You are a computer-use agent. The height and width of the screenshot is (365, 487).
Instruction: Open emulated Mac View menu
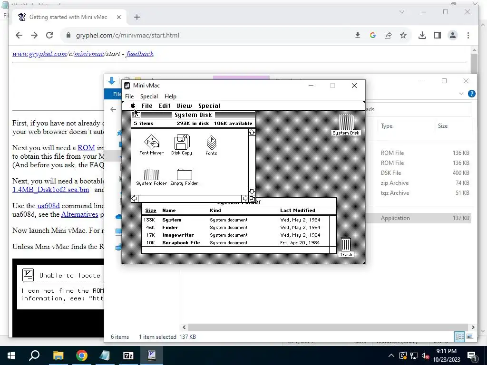[185, 106]
